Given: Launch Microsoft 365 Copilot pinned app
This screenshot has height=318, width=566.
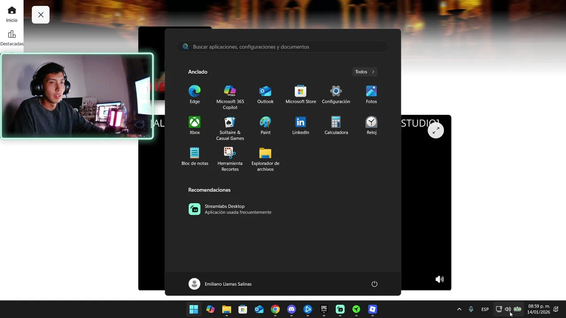Looking at the screenshot, I should pos(230,98).
